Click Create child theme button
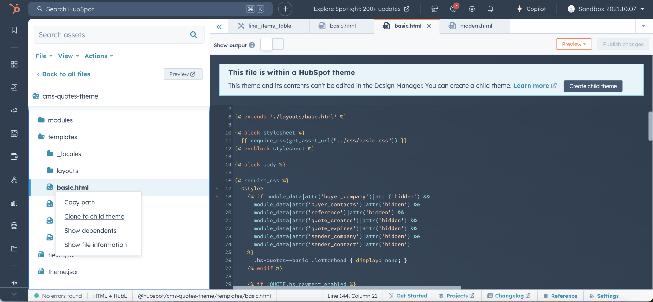 click(x=593, y=86)
